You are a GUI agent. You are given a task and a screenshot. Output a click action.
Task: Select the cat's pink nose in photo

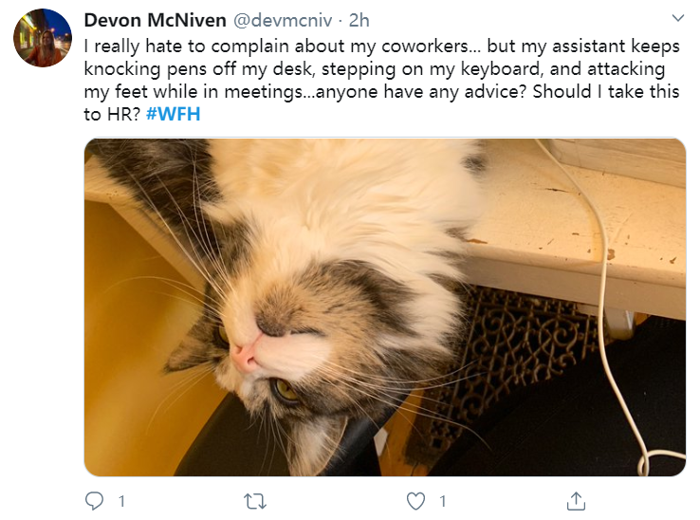pyautogui.click(x=244, y=356)
